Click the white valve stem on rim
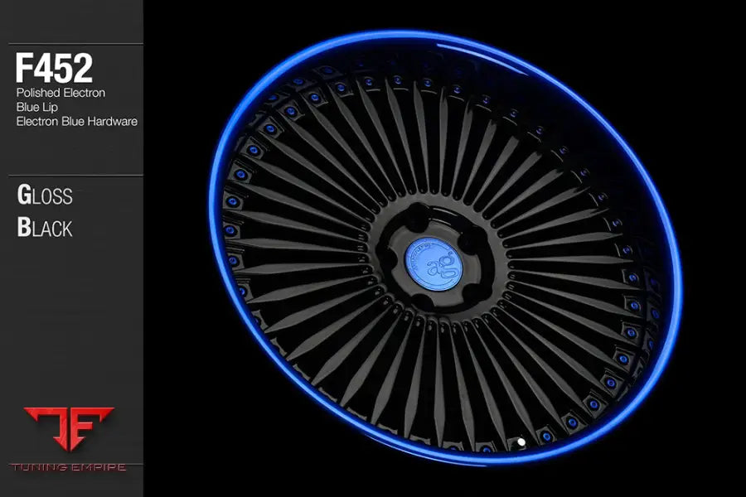Viewport: 746px width, 497px height. [520, 442]
